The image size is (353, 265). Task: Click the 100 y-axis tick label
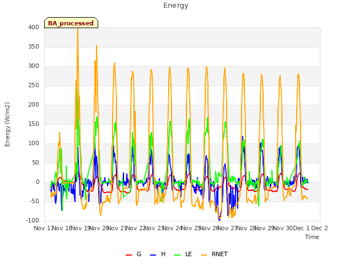point(34,144)
